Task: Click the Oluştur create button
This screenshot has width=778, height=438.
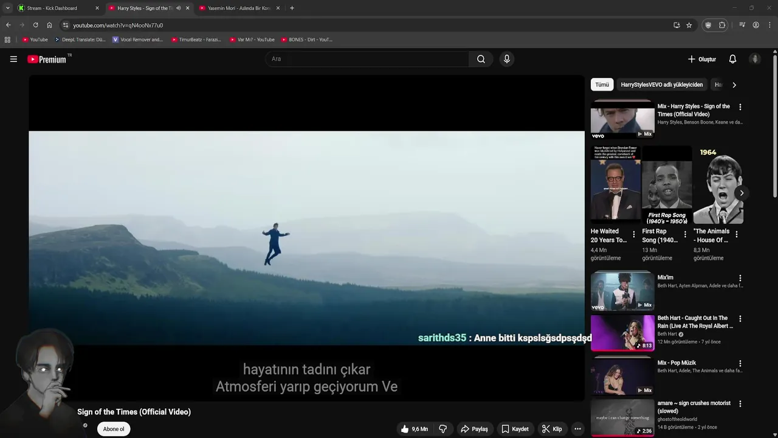Action: pyautogui.click(x=701, y=59)
